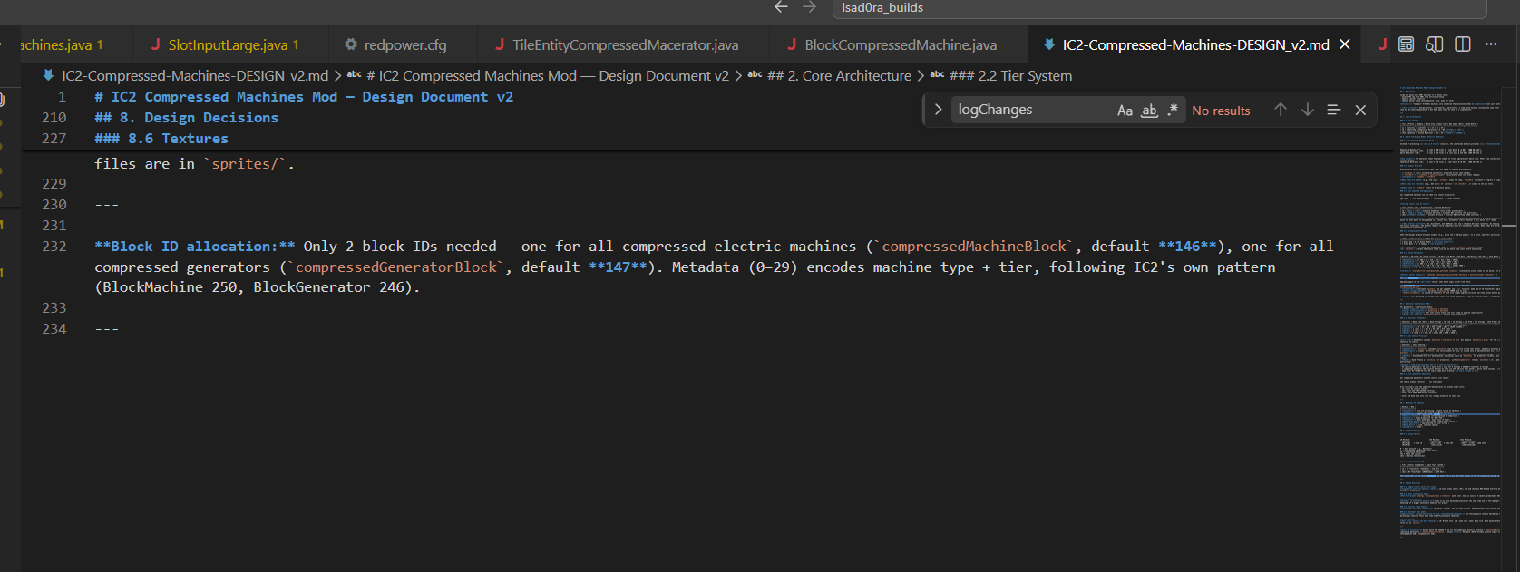Open breadcrumb '## 2. Core Architecture'

839,76
